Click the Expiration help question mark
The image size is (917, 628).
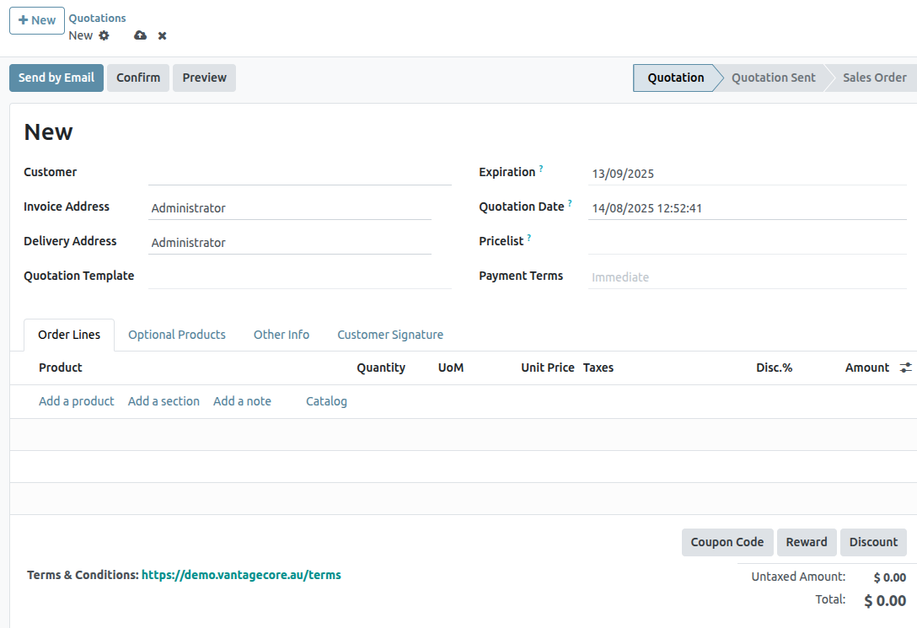pos(541,169)
